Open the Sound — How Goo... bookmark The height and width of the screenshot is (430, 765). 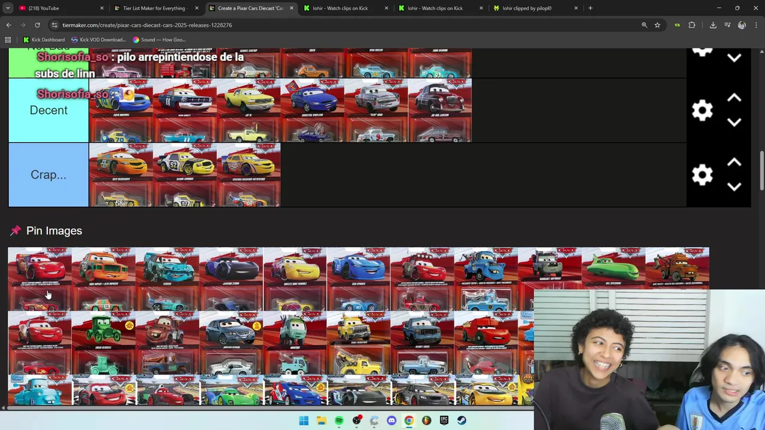click(x=161, y=40)
